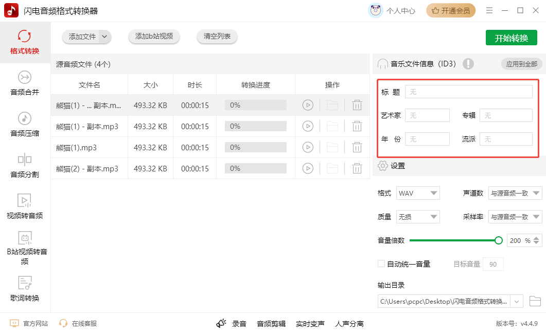Click the 标题 input field

coord(468,91)
